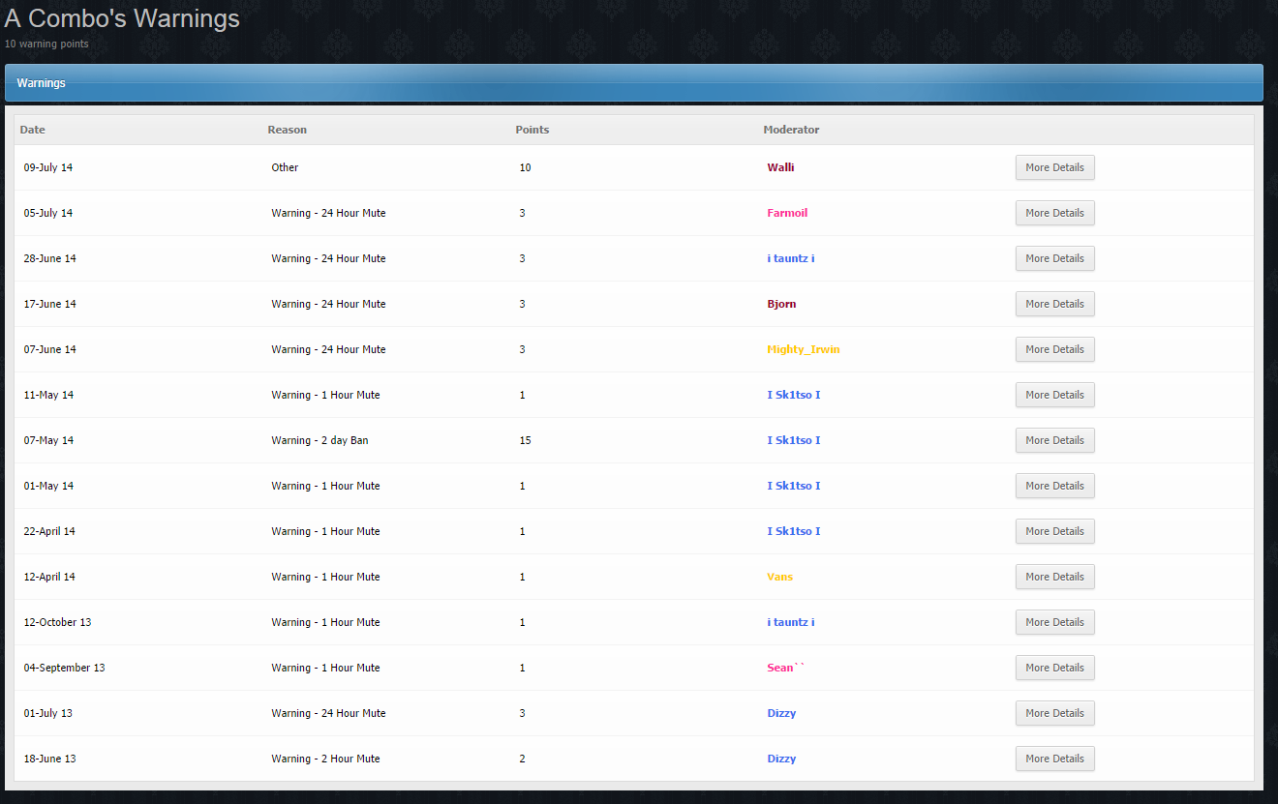View More Details for the 17-June 14 warning
The height and width of the screenshot is (804, 1278).
click(x=1054, y=304)
